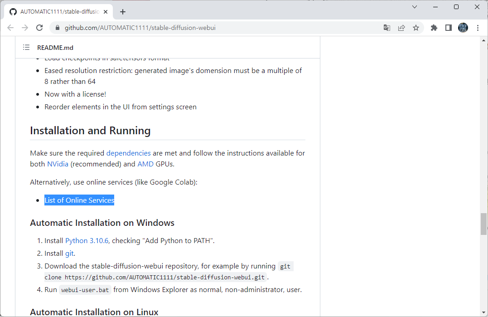Select the AUTOMATIC1111/stable-diffusion tab
488x317 pixels.
58,12
